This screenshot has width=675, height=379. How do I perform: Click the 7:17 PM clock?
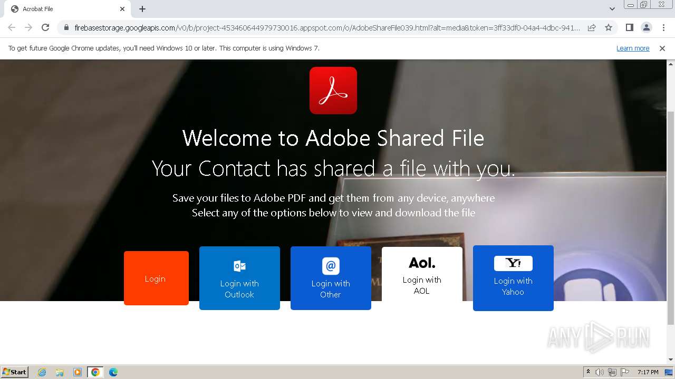648,372
